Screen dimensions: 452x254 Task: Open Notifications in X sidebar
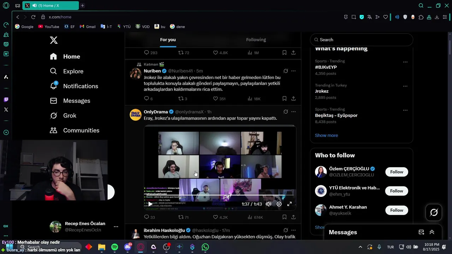[x=74, y=86]
